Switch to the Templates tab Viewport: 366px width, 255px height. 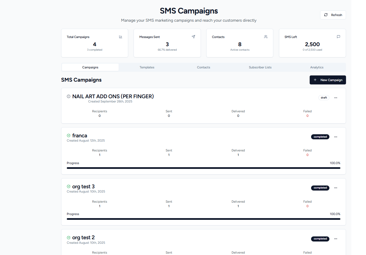tap(147, 67)
